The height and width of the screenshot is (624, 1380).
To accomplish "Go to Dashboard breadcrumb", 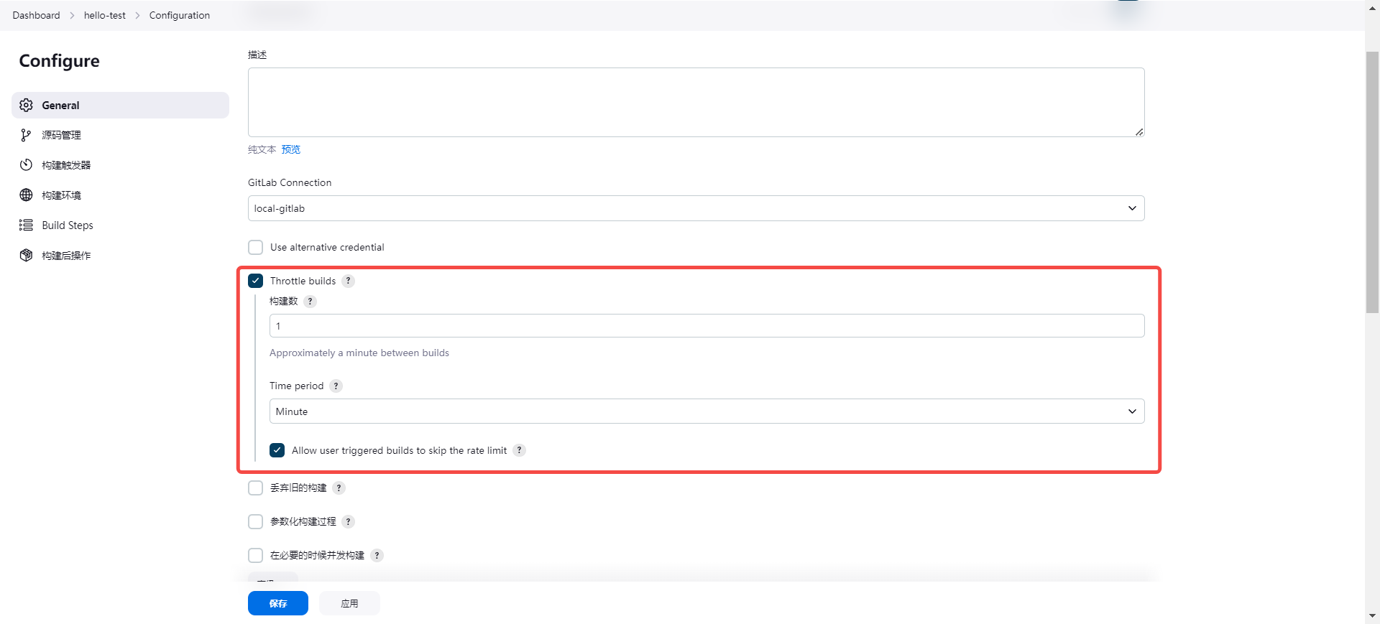I will coord(36,15).
